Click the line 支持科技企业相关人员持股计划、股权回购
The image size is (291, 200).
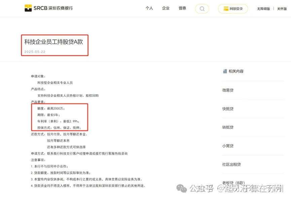68,96
